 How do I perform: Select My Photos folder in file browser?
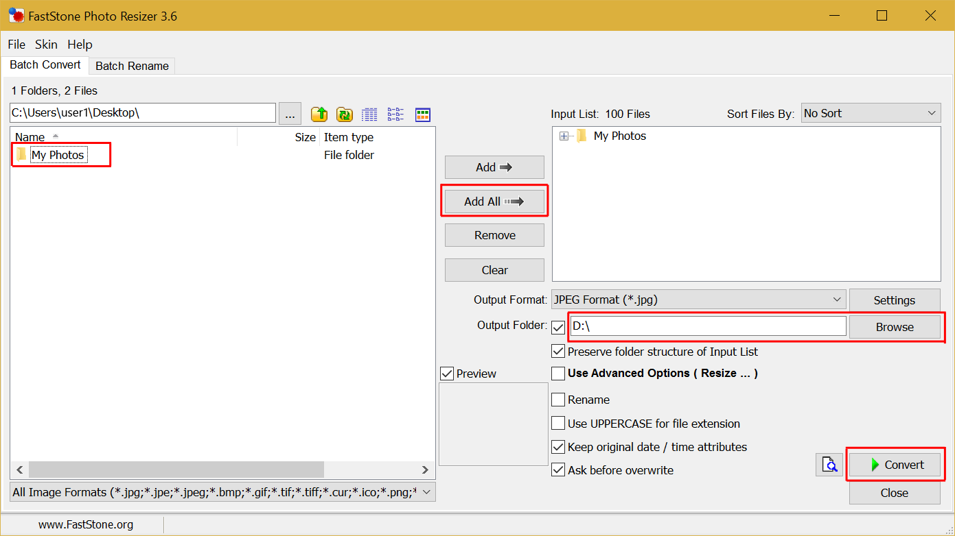(x=58, y=155)
